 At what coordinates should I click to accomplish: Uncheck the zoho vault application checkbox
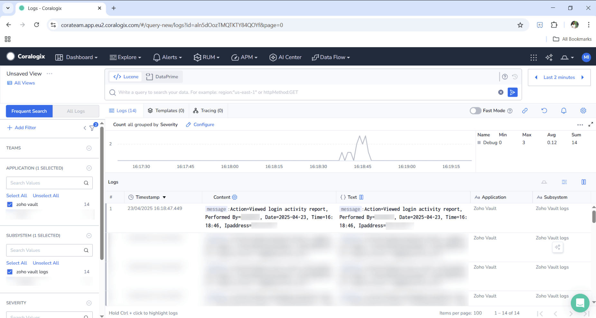(10, 204)
